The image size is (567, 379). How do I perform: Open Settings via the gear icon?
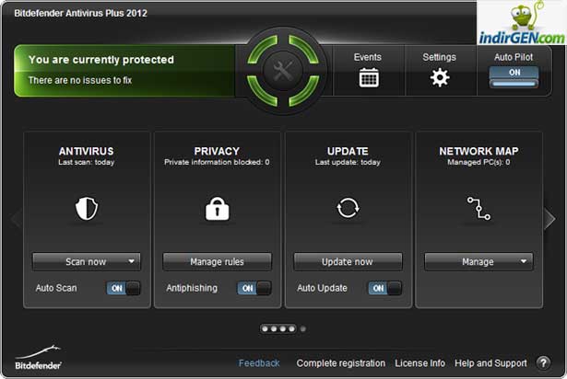[x=440, y=77]
